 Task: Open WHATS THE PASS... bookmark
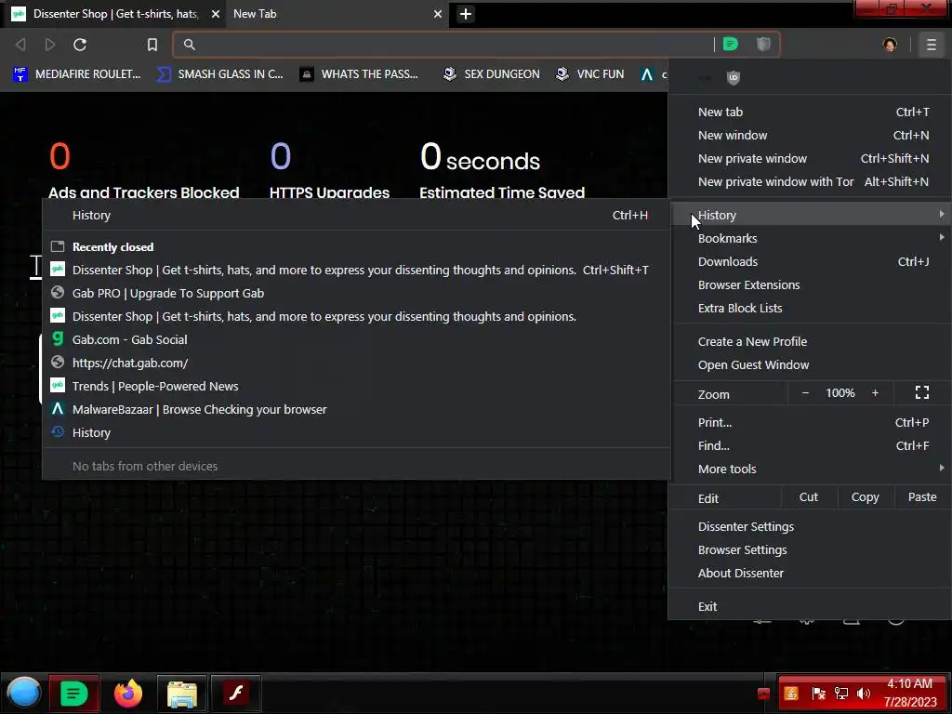[x=360, y=74]
